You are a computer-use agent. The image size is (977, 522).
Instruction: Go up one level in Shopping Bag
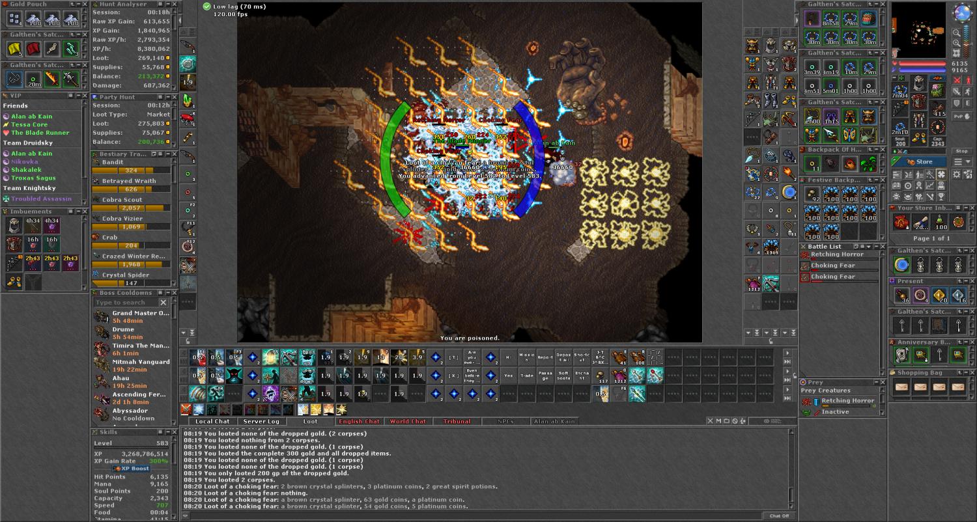click(x=959, y=372)
